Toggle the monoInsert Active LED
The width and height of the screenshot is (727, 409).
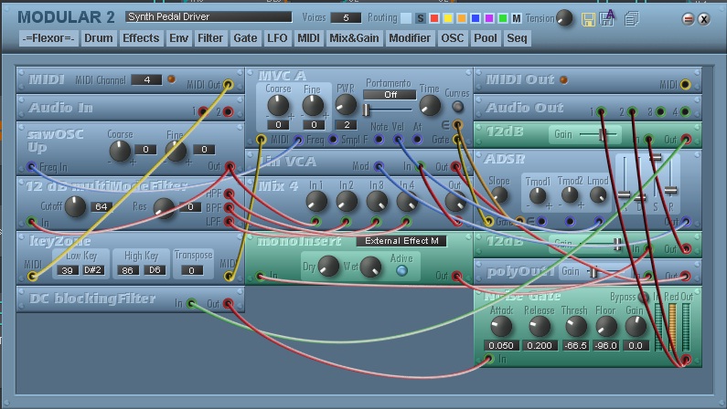coord(401,270)
